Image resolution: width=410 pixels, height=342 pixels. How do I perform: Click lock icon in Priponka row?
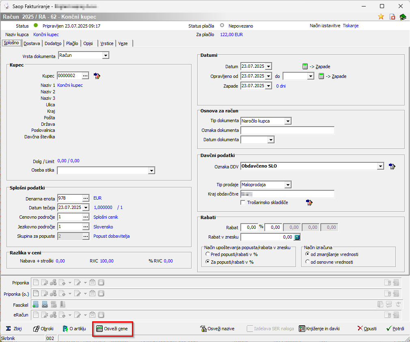tap(101, 282)
